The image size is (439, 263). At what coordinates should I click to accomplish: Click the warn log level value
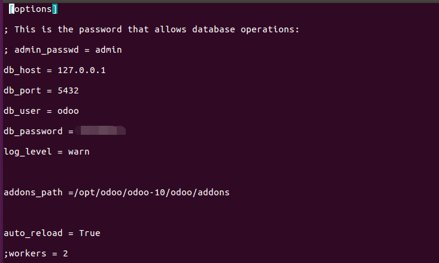78,152
